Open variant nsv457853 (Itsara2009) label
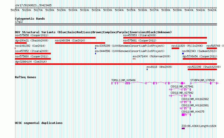Image resolution: width=224 pixels, height=138 pixels. coord(140,35)
